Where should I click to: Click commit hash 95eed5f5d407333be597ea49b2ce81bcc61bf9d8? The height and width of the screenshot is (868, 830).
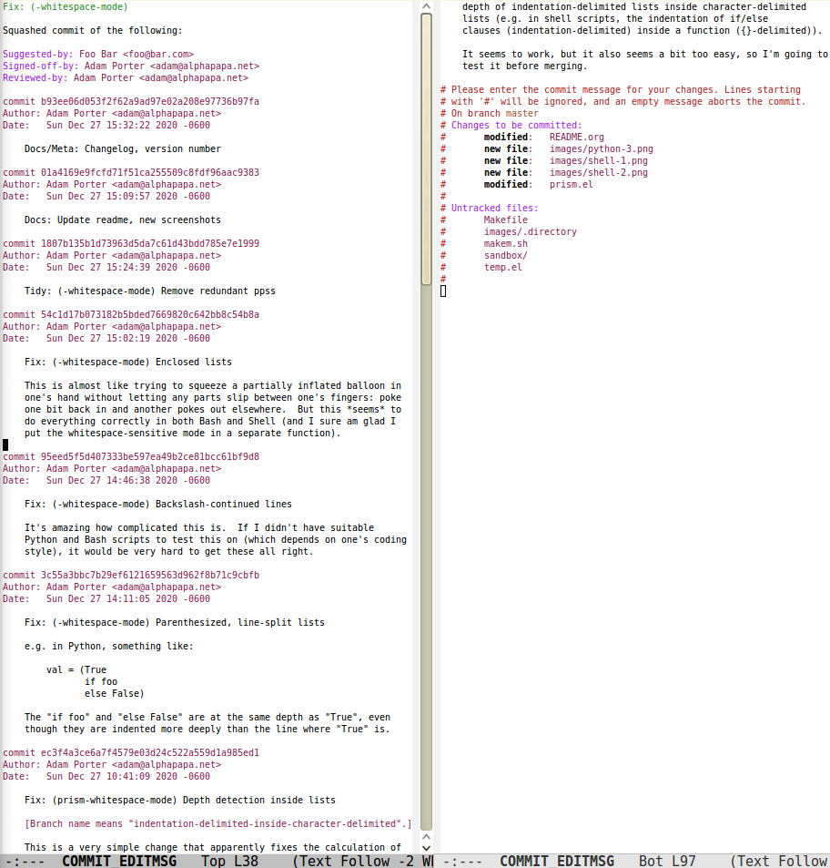coord(150,456)
